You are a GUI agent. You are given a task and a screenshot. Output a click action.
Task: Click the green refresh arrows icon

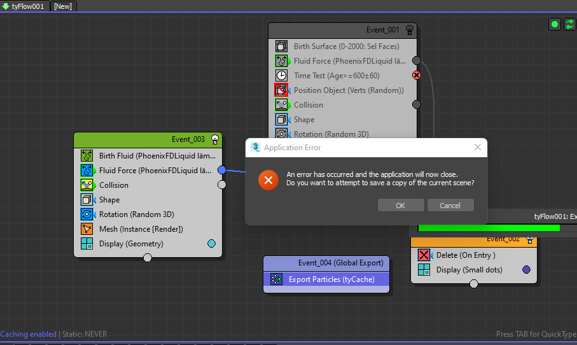tap(569, 25)
